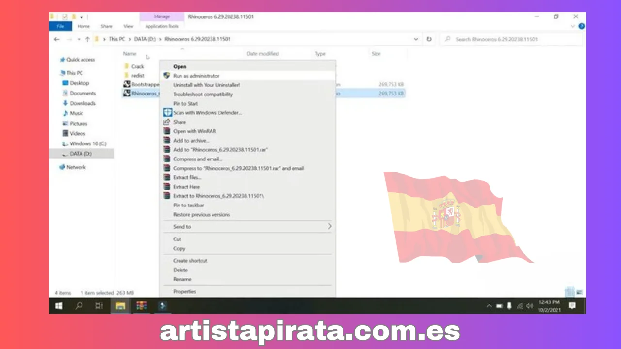Screen dimensions: 621x349
Task: Open the View ribbon tab
Action: pos(128,26)
